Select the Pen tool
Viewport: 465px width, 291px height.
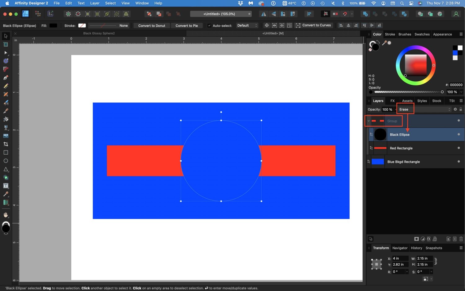point(6,78)
